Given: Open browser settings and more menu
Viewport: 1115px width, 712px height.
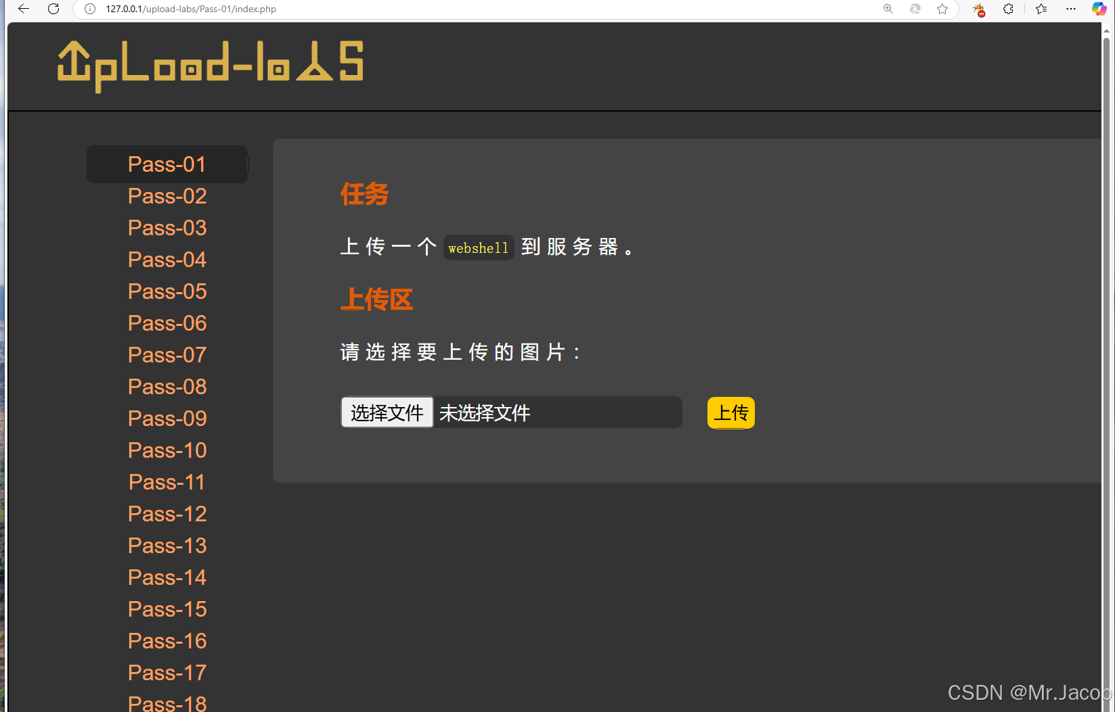Looking at the screenshot, I should [x=1071, y=9].
